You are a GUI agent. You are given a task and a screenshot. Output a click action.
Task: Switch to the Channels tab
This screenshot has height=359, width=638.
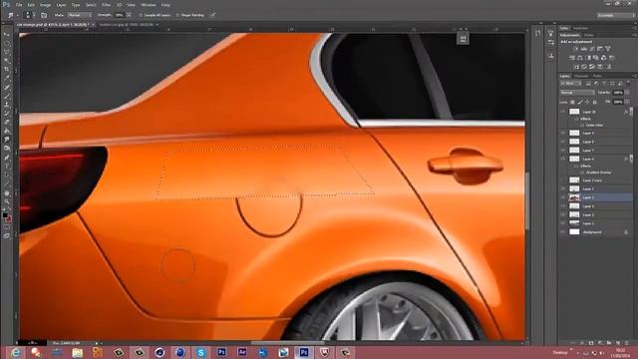(582, 76)
